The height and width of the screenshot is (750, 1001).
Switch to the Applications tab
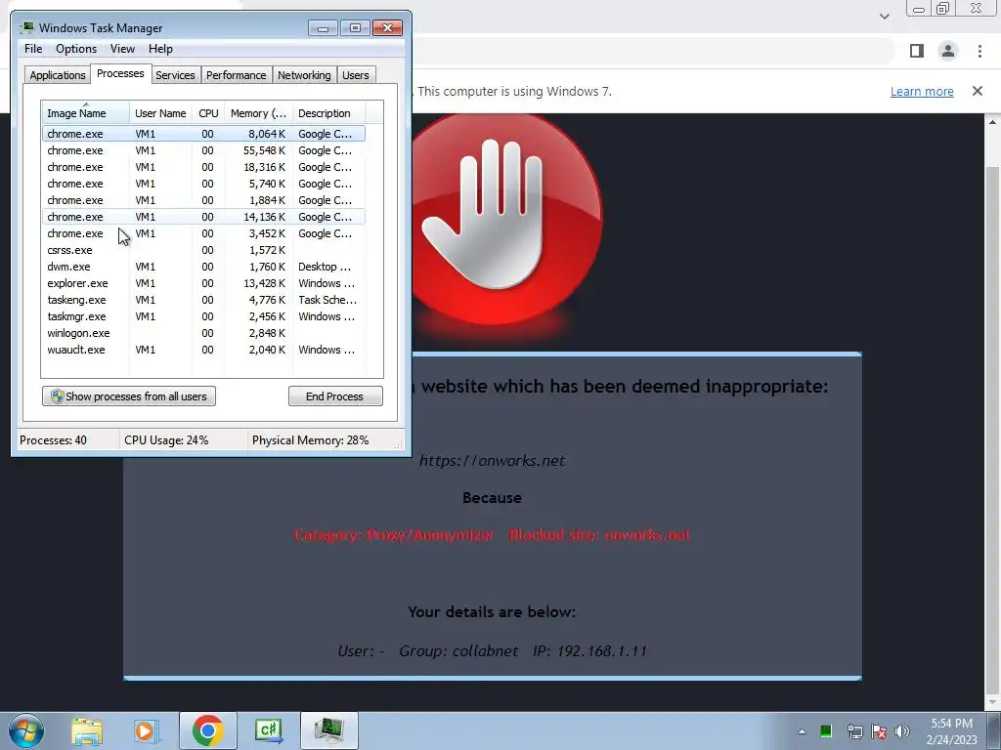[58, 75]
